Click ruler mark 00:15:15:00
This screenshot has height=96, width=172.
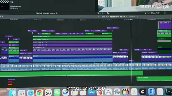(38, 20)
